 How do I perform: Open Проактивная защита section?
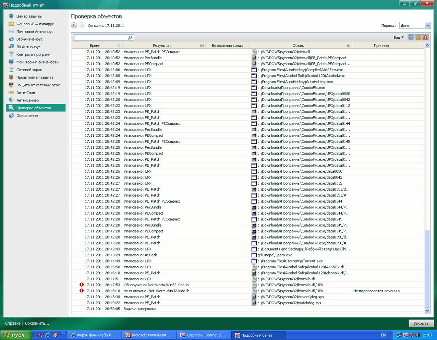pyautogui.click(x=35, y=77)
